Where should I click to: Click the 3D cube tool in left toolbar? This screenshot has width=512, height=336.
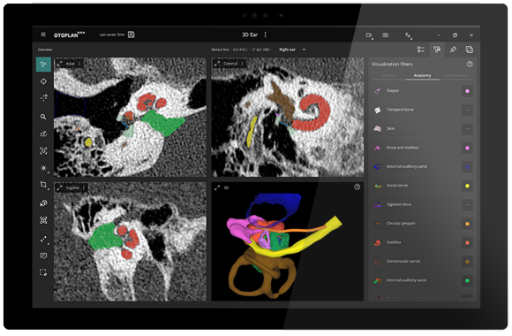(x=43, y=203)
